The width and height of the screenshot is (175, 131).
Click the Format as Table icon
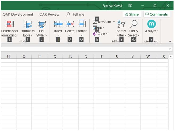[27, 25]
